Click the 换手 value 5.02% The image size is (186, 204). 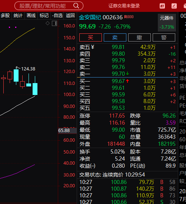pos(117,152)
